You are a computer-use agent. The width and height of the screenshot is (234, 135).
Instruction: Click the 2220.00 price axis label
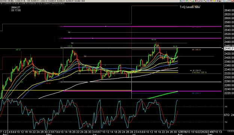(229, 93)
